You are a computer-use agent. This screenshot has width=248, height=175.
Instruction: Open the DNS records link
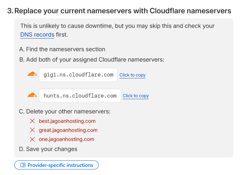(37, 35)
